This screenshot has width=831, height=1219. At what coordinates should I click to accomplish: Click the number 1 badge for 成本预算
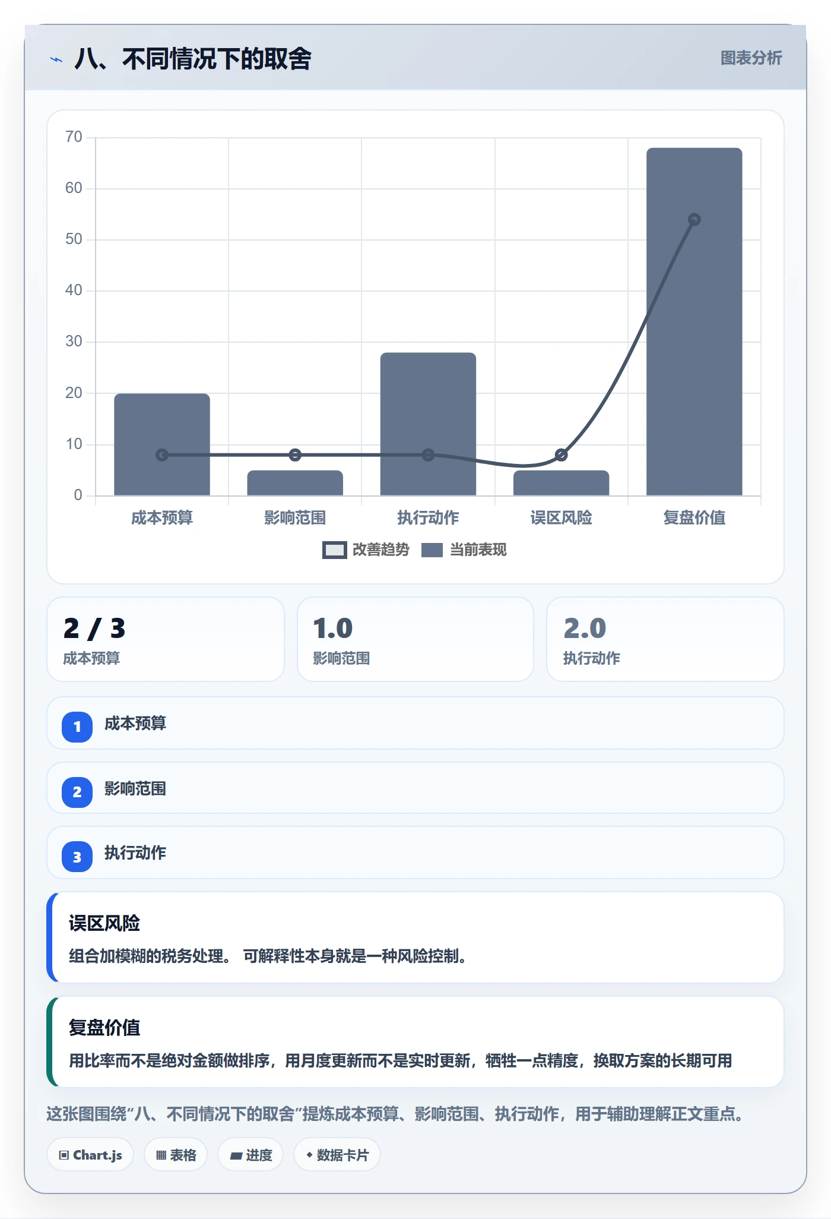(77, 727)
